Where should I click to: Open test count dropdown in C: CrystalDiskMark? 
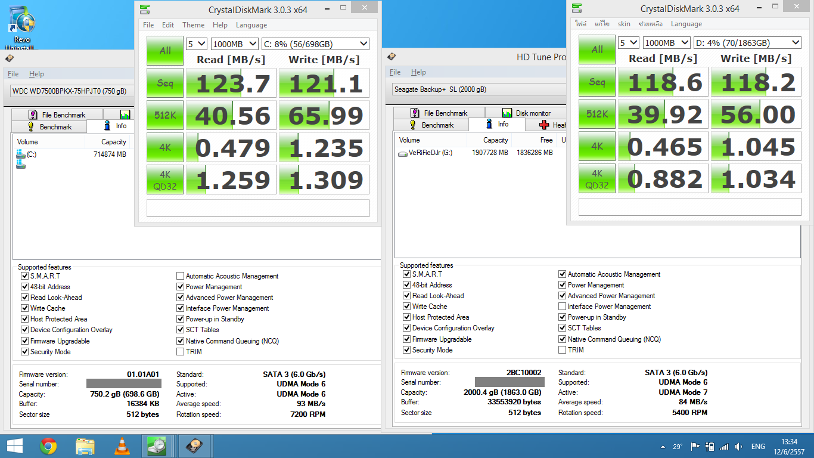pos(197,44)
